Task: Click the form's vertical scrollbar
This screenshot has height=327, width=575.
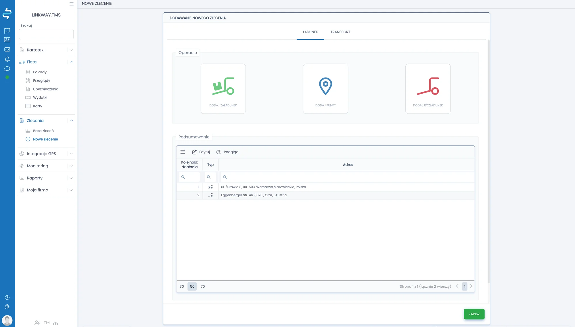Action: tap(488, 161)
